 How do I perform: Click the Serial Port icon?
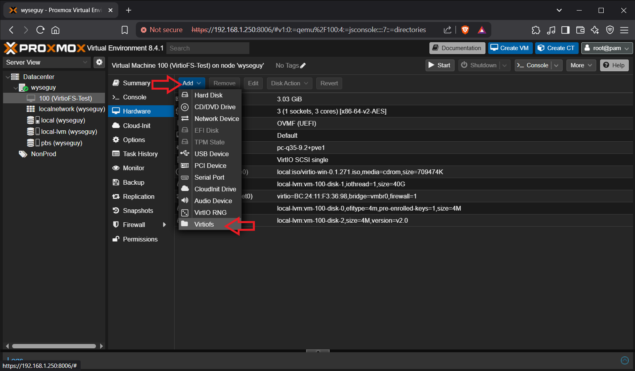(x=185, y=177)
